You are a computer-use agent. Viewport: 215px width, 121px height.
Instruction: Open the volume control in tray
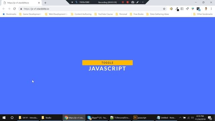tap(192, 118)
